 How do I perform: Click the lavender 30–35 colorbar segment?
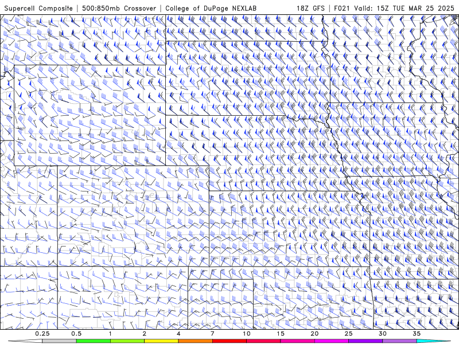click(x=399, y=341)
